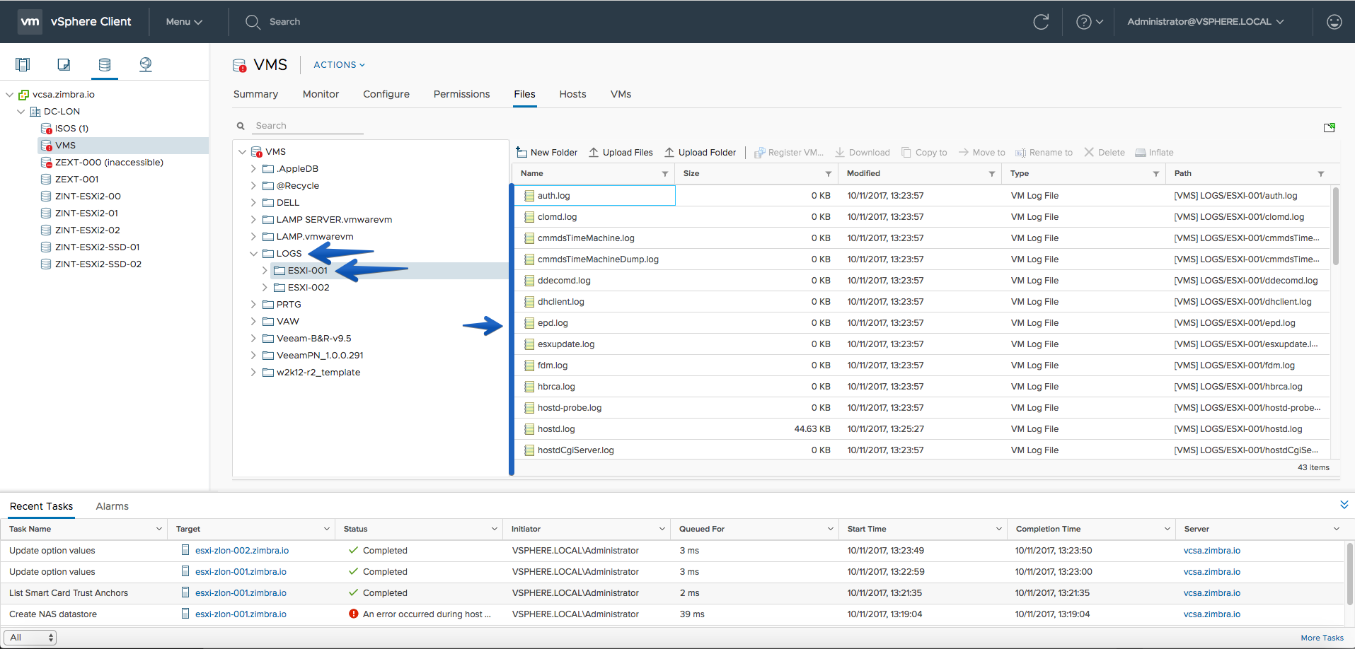Open the All tasks filter dropdown

click(30, 638)
